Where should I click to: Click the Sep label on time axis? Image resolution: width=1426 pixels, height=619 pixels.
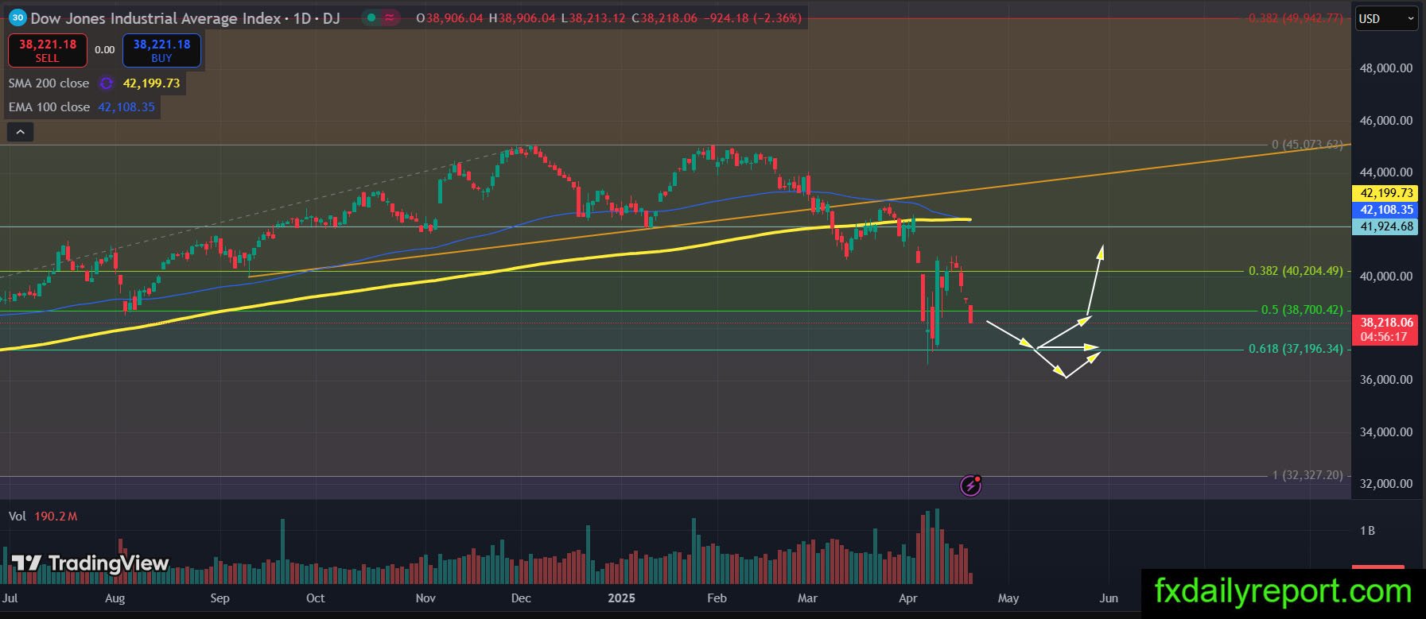tap(220, 598)
